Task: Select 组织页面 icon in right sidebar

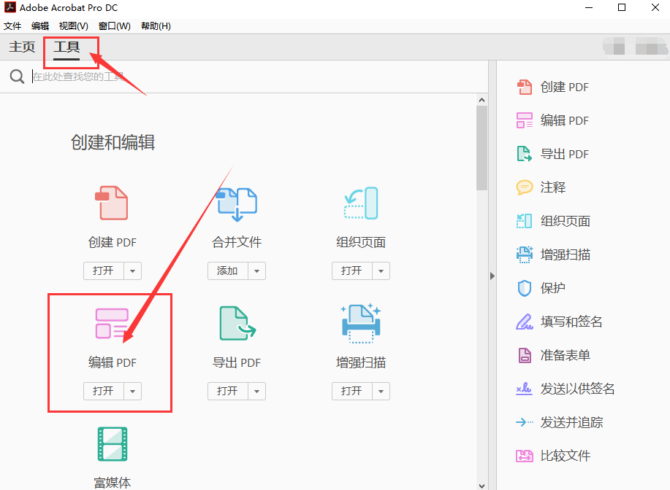Action: tap(525, 221)
